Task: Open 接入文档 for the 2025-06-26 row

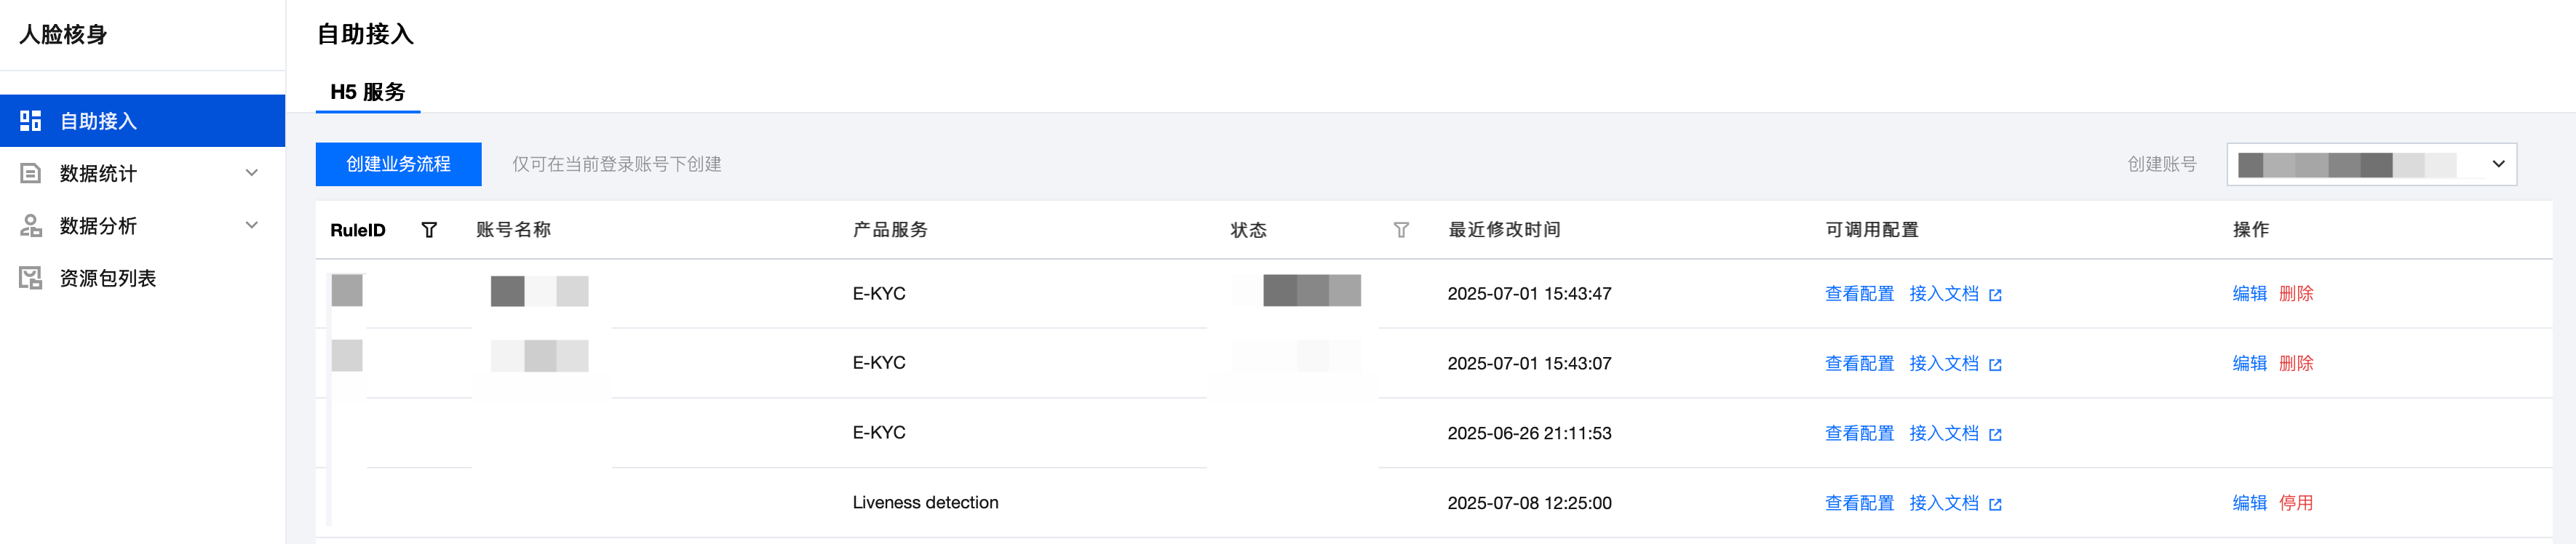Action: 1943,433
